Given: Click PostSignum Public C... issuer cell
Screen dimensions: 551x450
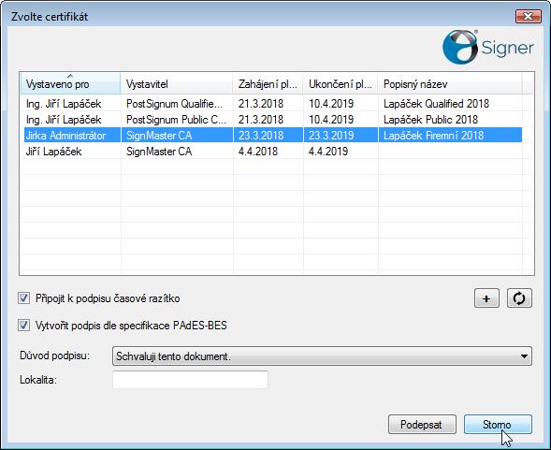Looking at the screenshot, I should pos(176,120).
